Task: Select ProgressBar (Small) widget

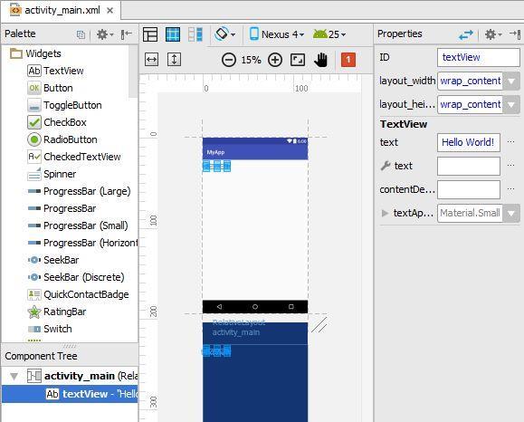Action: pos(78,225)
